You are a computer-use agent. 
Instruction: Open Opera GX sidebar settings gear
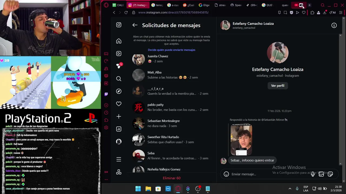(106, 127)
